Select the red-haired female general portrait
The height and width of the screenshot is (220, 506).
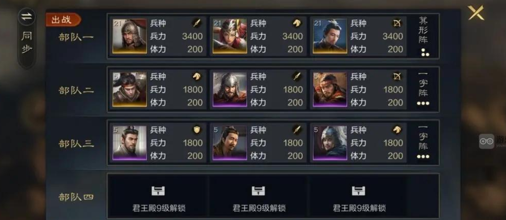[230, 36]
